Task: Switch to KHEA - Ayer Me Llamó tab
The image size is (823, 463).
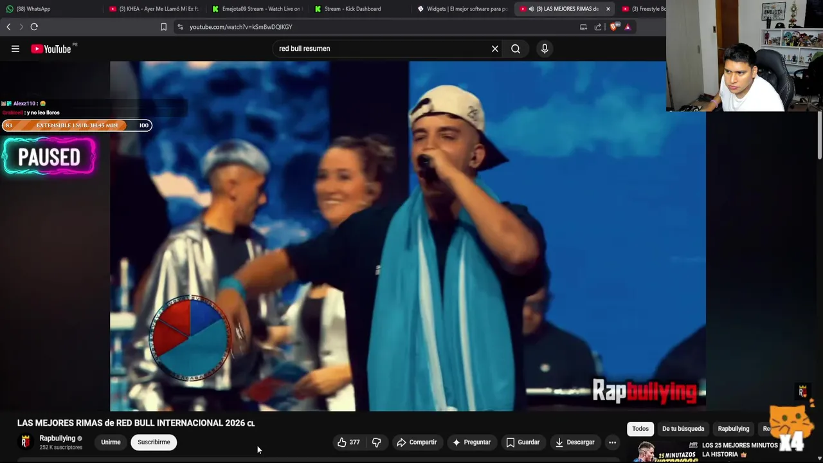Action: pyautogui.click(x=154, y=9)
